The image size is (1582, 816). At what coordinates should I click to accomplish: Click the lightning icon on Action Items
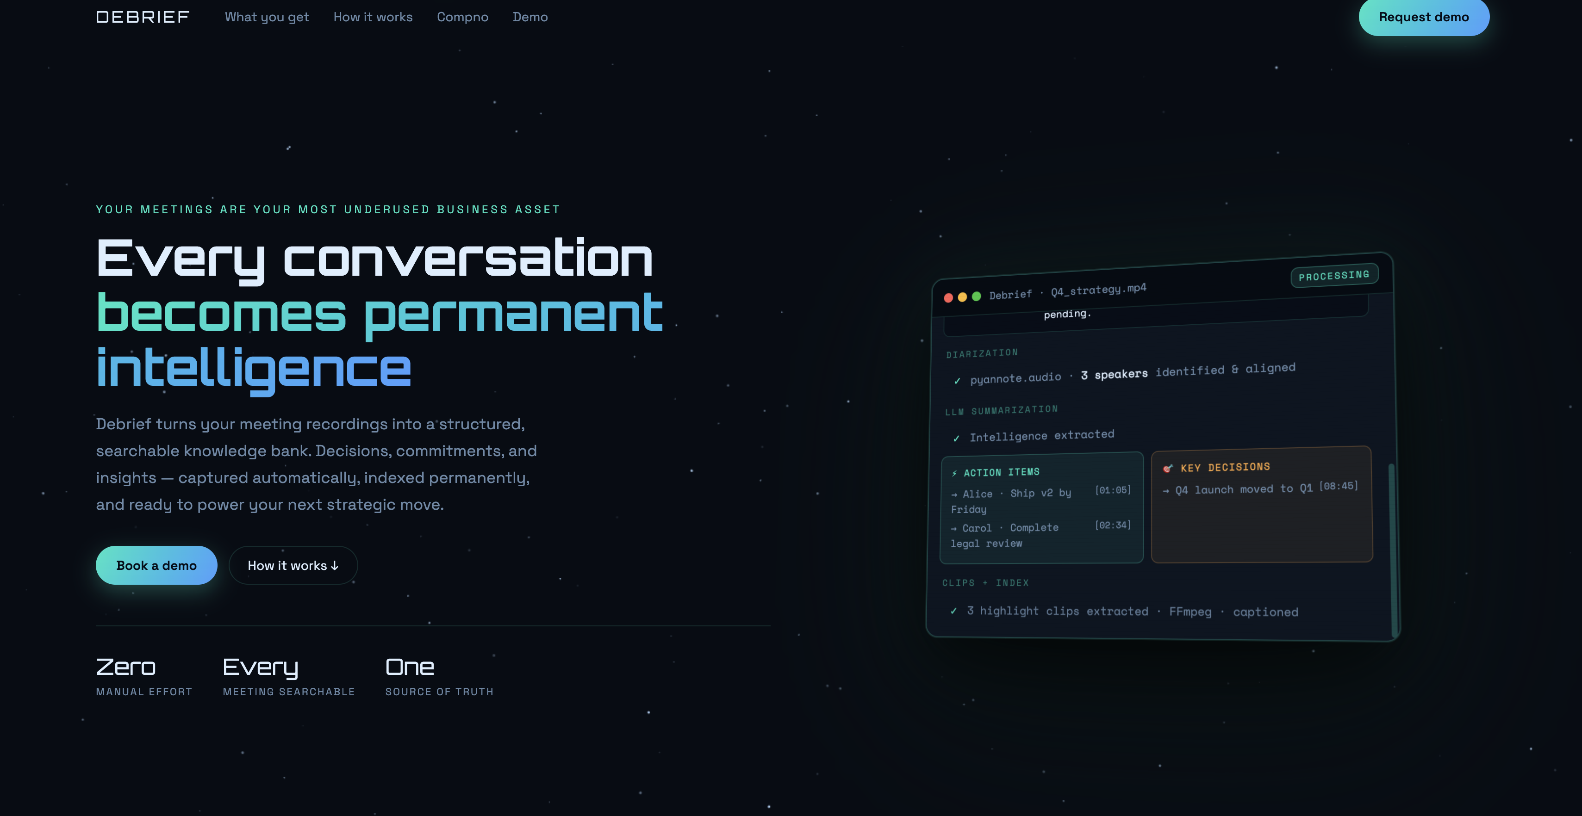click(x=954, y=473)
